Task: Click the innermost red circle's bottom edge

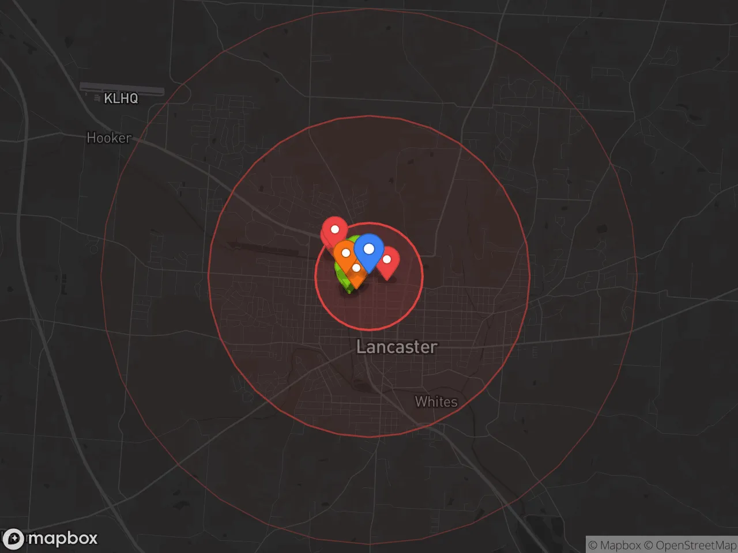Action: click(369, 329)
